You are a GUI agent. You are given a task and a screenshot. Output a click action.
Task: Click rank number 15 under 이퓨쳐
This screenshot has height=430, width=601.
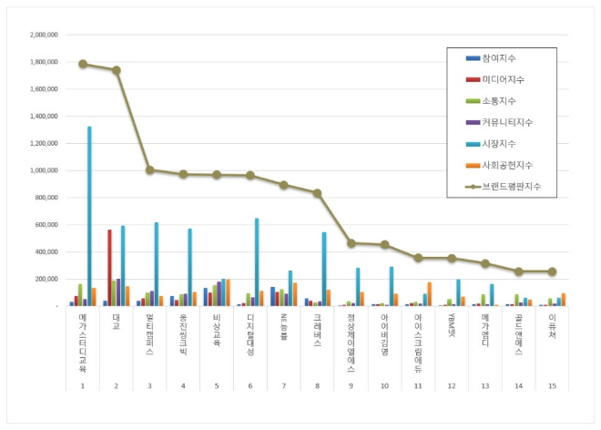tap(552, 385)
